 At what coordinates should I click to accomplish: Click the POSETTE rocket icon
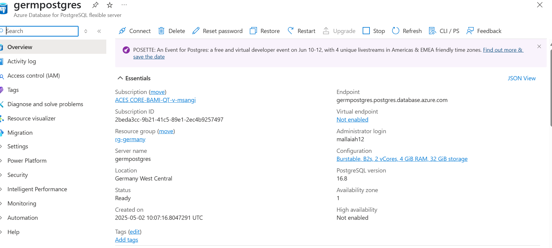pos(126,50)
